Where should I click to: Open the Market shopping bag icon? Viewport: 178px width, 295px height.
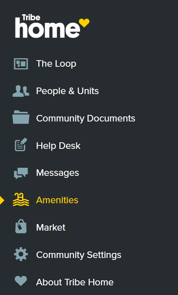[21, 226]
